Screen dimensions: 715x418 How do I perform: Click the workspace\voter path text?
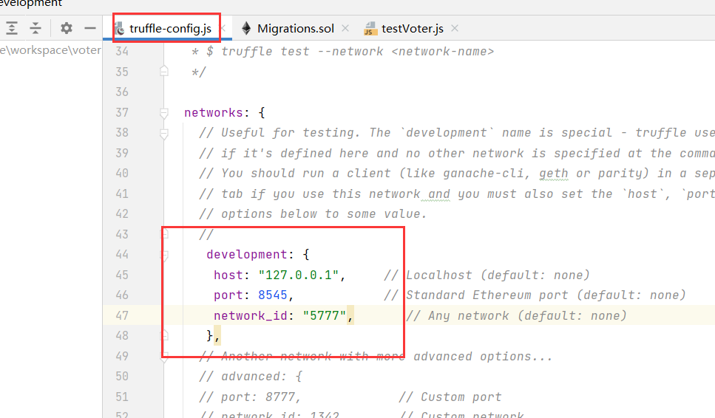point(50,50)
